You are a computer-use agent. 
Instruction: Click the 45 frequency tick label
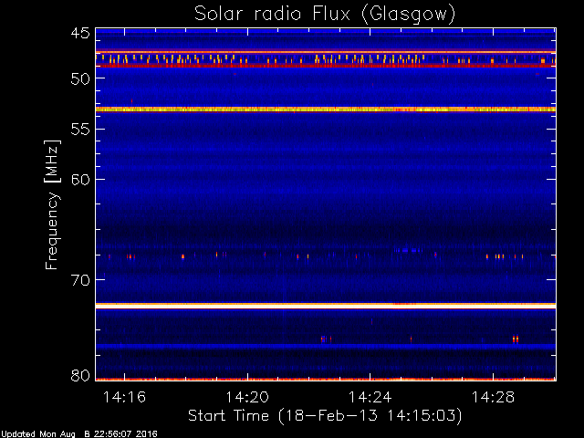click(80, 33)
